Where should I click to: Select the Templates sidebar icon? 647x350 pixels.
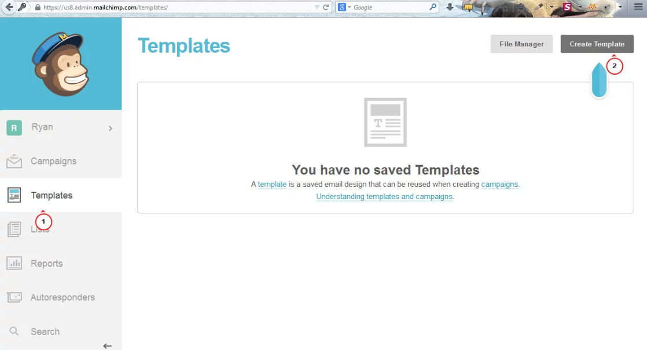tap(14, 195)
